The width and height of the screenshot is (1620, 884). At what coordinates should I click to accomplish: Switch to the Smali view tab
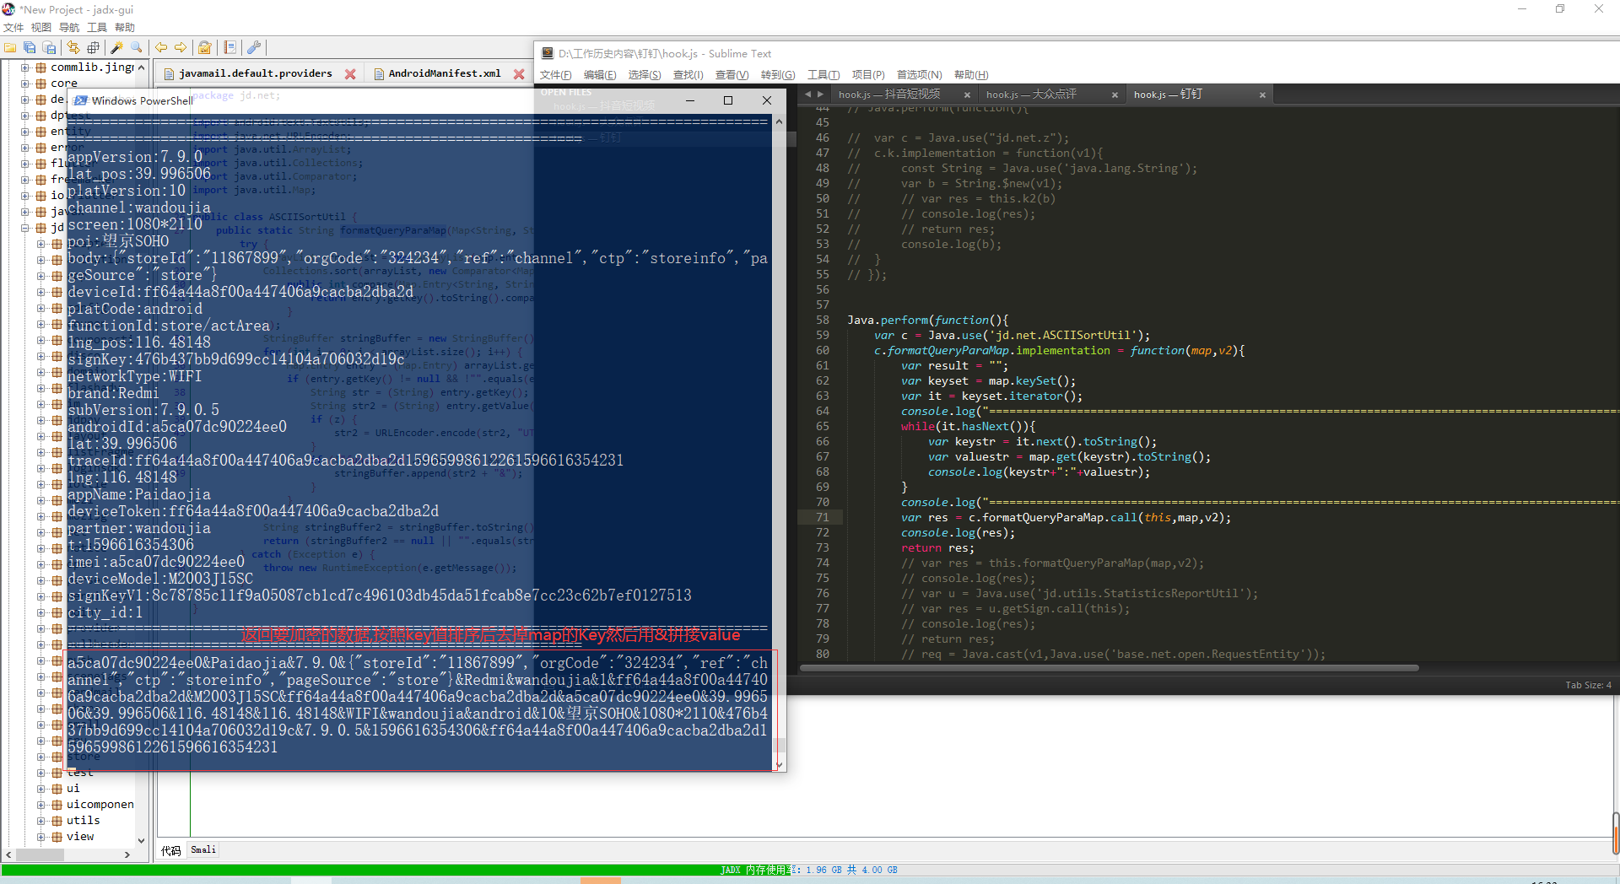pyautogui.click(x=203, y=850)
